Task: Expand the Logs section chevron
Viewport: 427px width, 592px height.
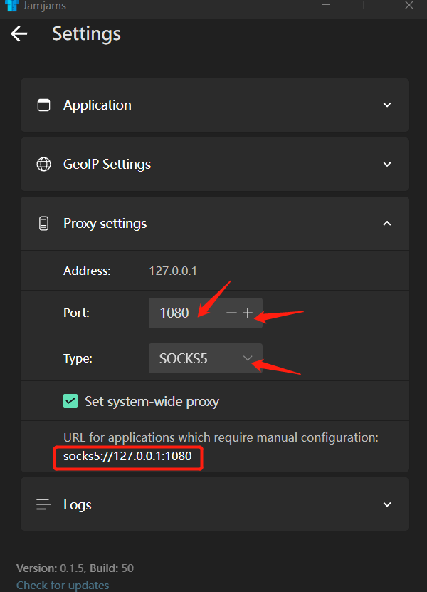Action: (387, 504)
